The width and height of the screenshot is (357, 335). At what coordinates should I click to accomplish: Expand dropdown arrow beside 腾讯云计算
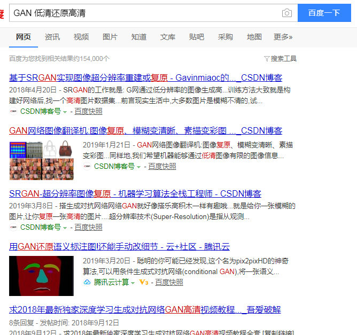133,283
